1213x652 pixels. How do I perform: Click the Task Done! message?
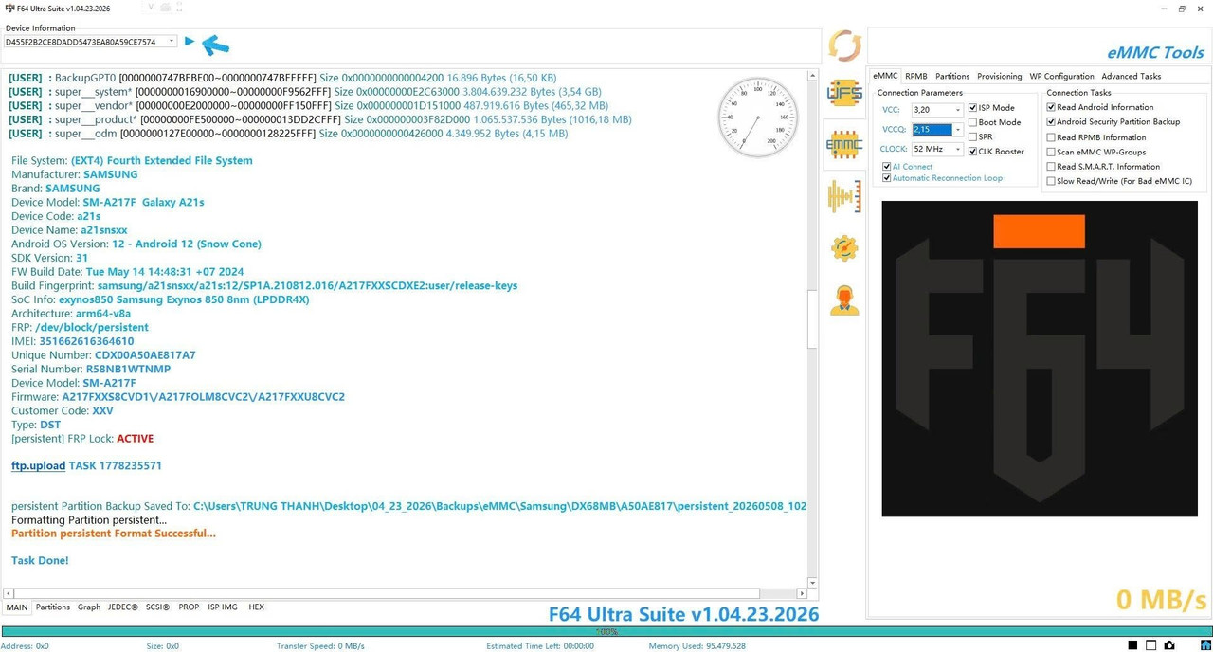point(40,561)
